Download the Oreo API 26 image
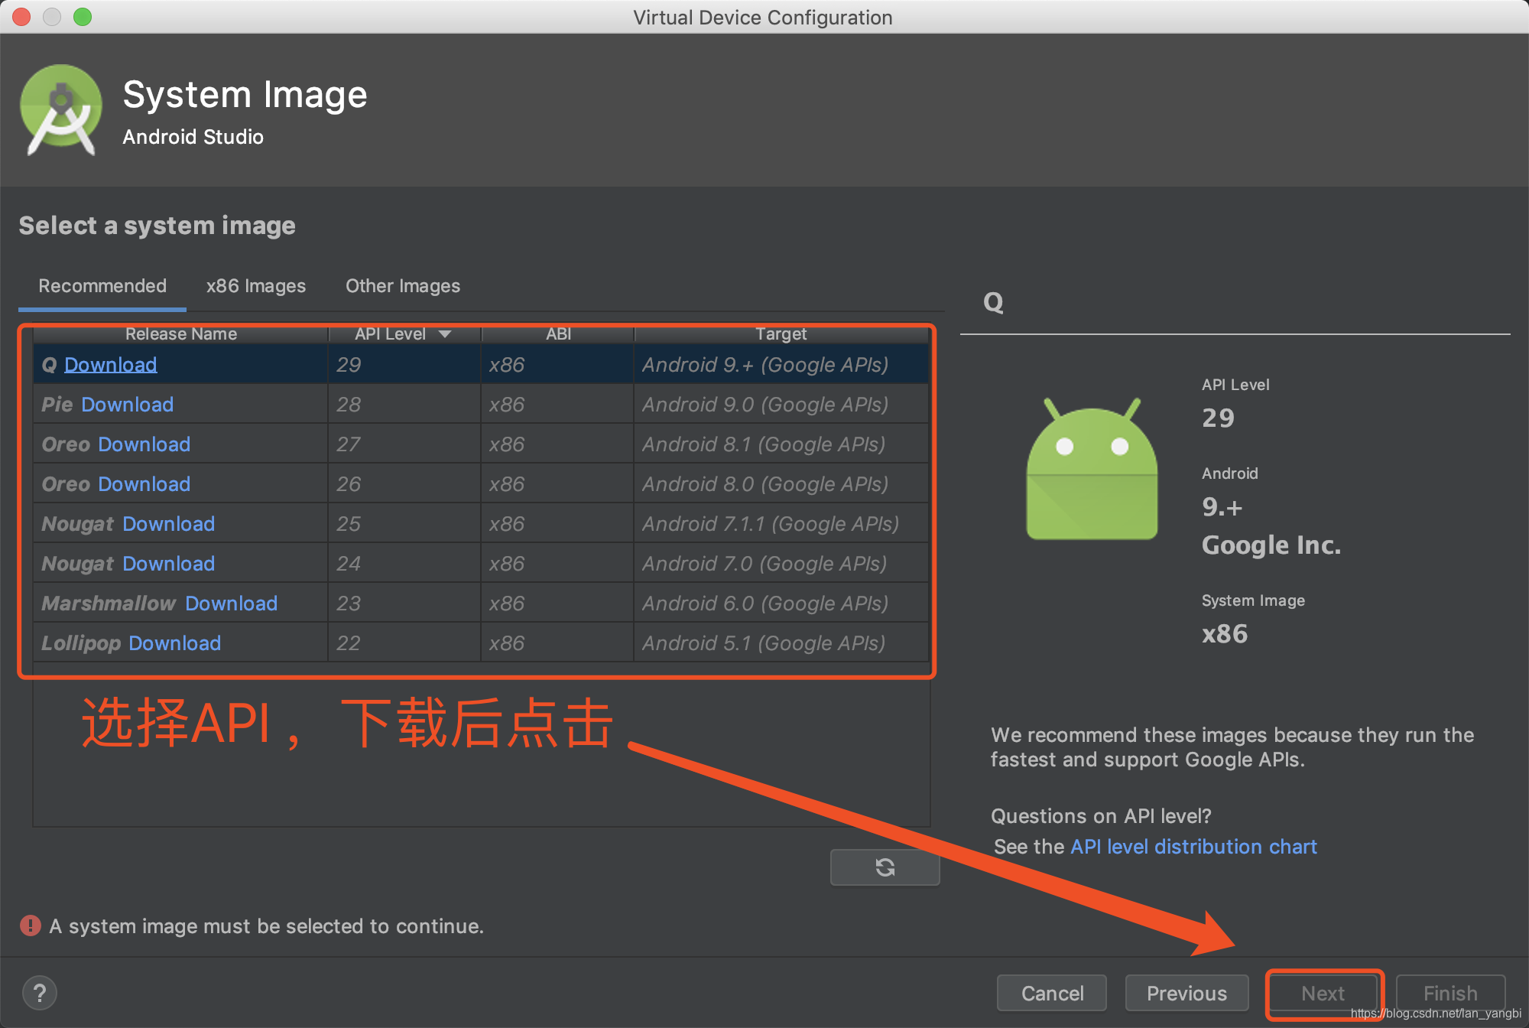 (144, 484)
